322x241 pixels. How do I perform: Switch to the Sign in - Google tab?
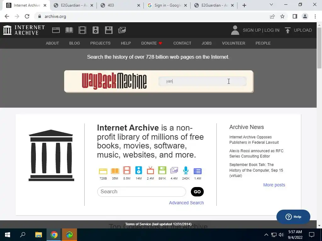[x=167, y=5]
